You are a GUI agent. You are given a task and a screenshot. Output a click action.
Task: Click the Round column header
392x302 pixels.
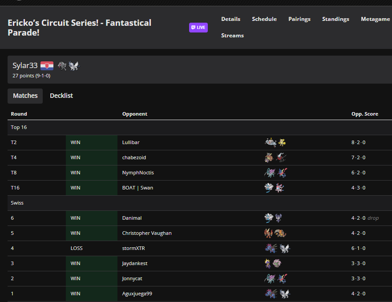tap(19, 114)
